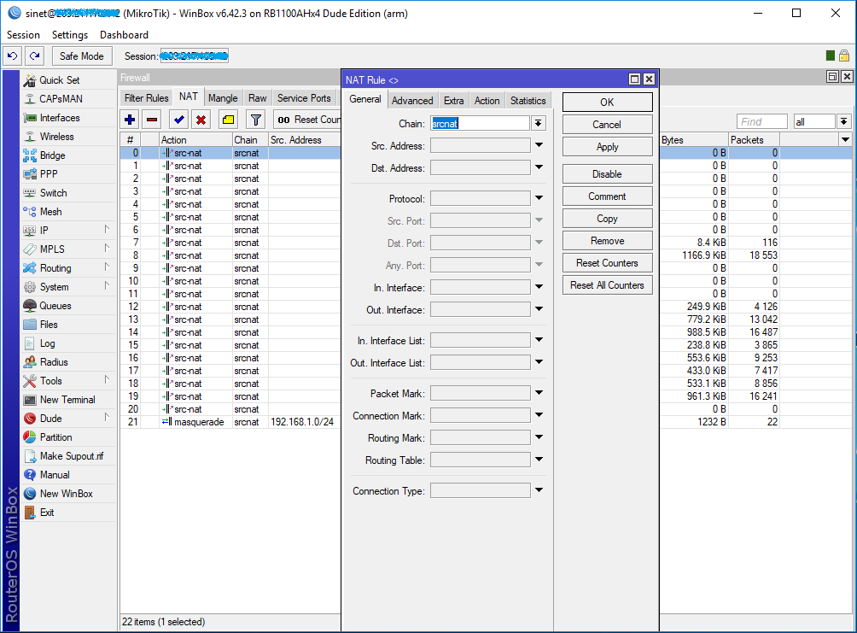
Task: Click Cancel in NAT Rule dialog
Action: click(607, 125)
